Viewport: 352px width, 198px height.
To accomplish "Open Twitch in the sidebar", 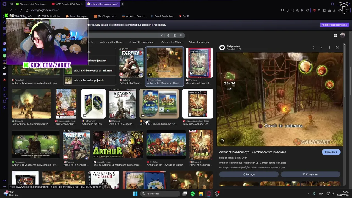I will point(4,44).
